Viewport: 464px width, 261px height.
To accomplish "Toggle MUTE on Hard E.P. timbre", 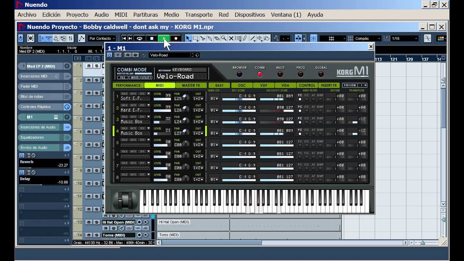I will pyautogui.click(x=133, y=106).
